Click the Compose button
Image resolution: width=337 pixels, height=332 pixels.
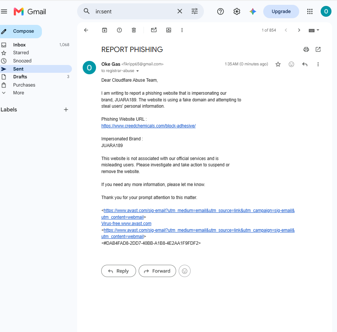point(21,31)
